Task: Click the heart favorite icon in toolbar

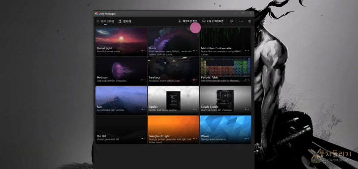Action: 231,21
